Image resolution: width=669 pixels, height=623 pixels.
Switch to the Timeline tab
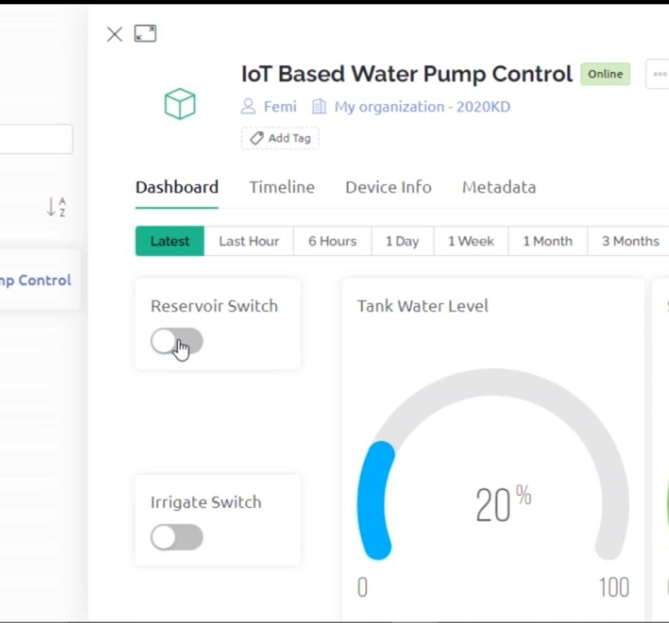[x=282, y=188]
